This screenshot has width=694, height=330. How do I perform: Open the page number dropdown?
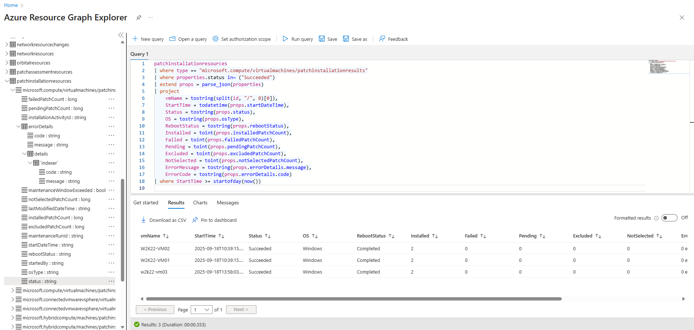(x=201, y=310)
